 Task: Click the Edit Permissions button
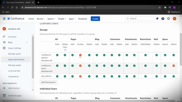(48, 82)
